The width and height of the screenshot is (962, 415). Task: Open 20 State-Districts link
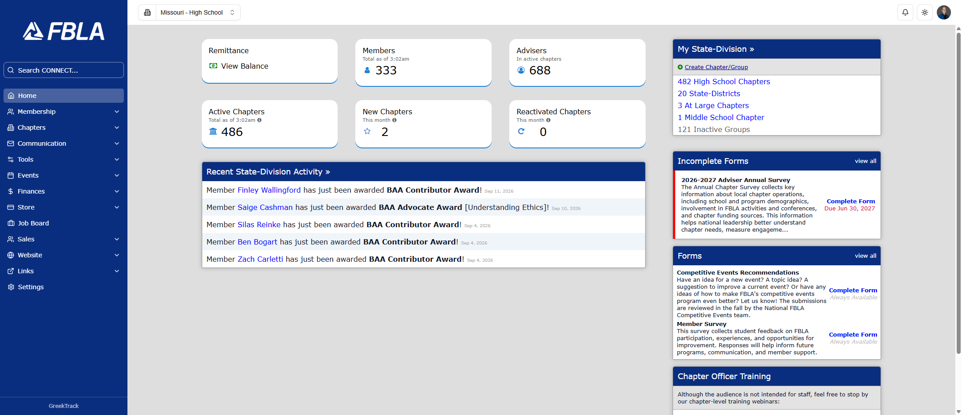pyautogui.click(x=709, y=93)
